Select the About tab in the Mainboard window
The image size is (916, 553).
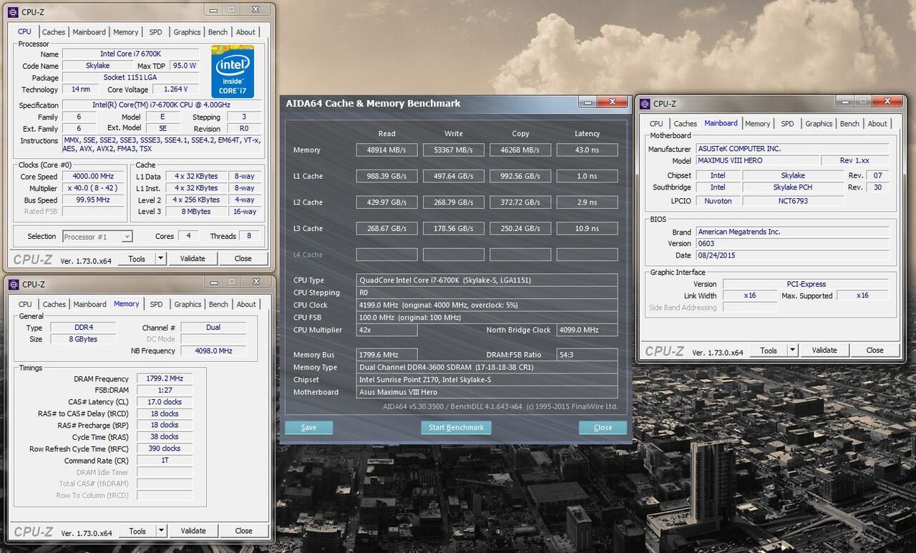coord(877,124)
